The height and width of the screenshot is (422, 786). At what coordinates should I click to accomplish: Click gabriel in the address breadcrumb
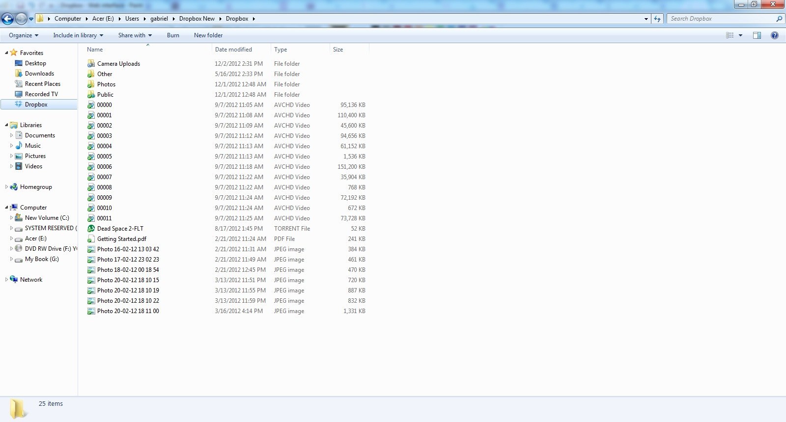(159, 19)
